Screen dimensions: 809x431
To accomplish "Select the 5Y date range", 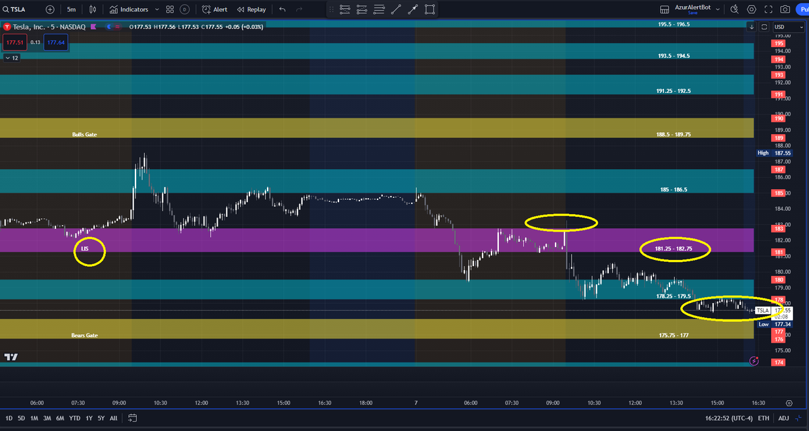I will 100,418.
